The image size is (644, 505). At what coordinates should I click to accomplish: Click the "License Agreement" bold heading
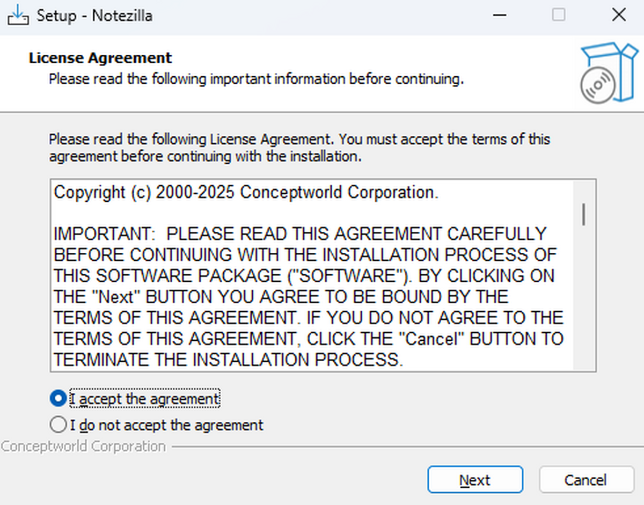100,58
